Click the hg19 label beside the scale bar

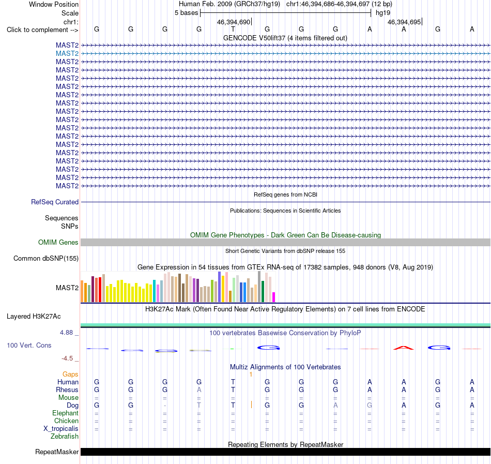[383, 13]
